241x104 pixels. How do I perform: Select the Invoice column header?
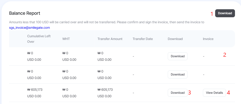pyautogui.click(x=208, y=39)
